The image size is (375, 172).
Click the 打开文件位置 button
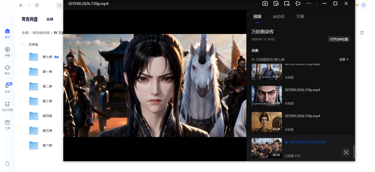pos(339,39)
